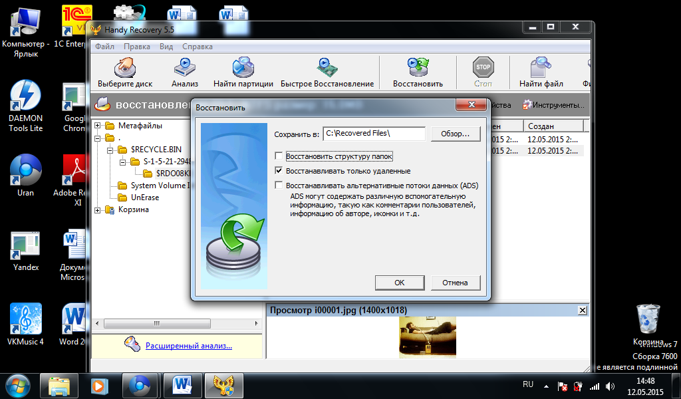Click the 'Стоп' stop sign icon

(483, 68)
